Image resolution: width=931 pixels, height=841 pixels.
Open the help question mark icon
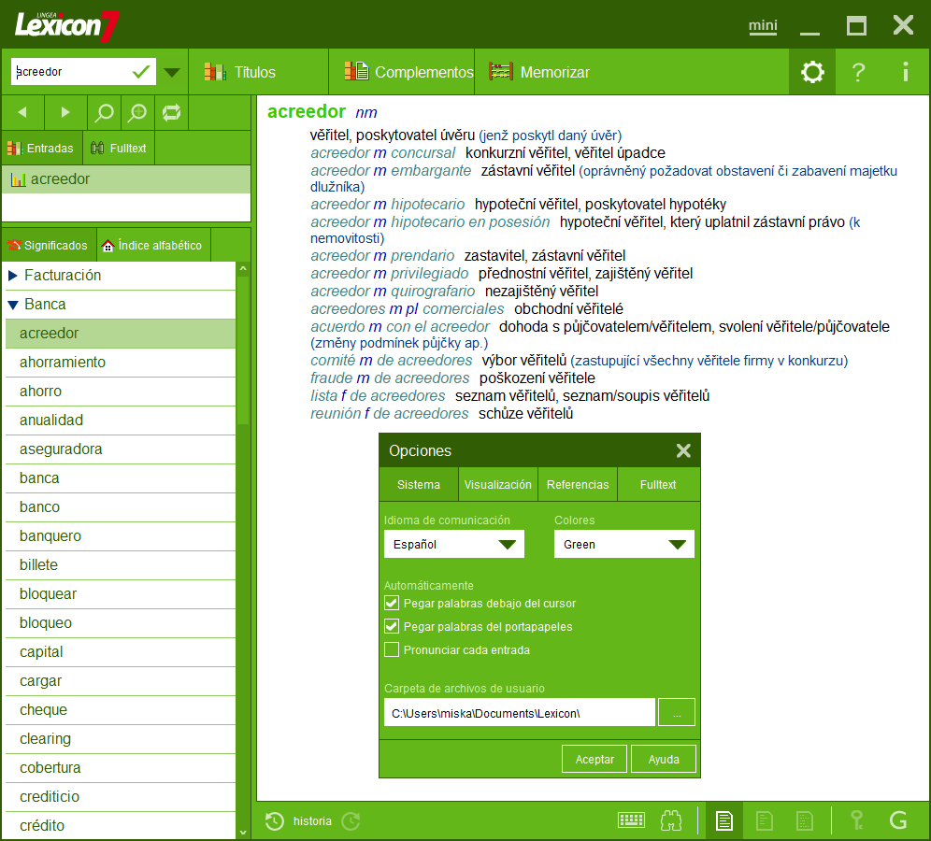[x=858, y=72]
